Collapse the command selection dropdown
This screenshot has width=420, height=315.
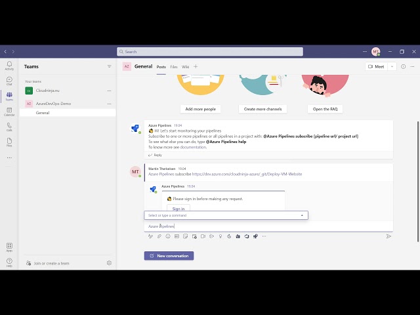click(x=302, y=215)
